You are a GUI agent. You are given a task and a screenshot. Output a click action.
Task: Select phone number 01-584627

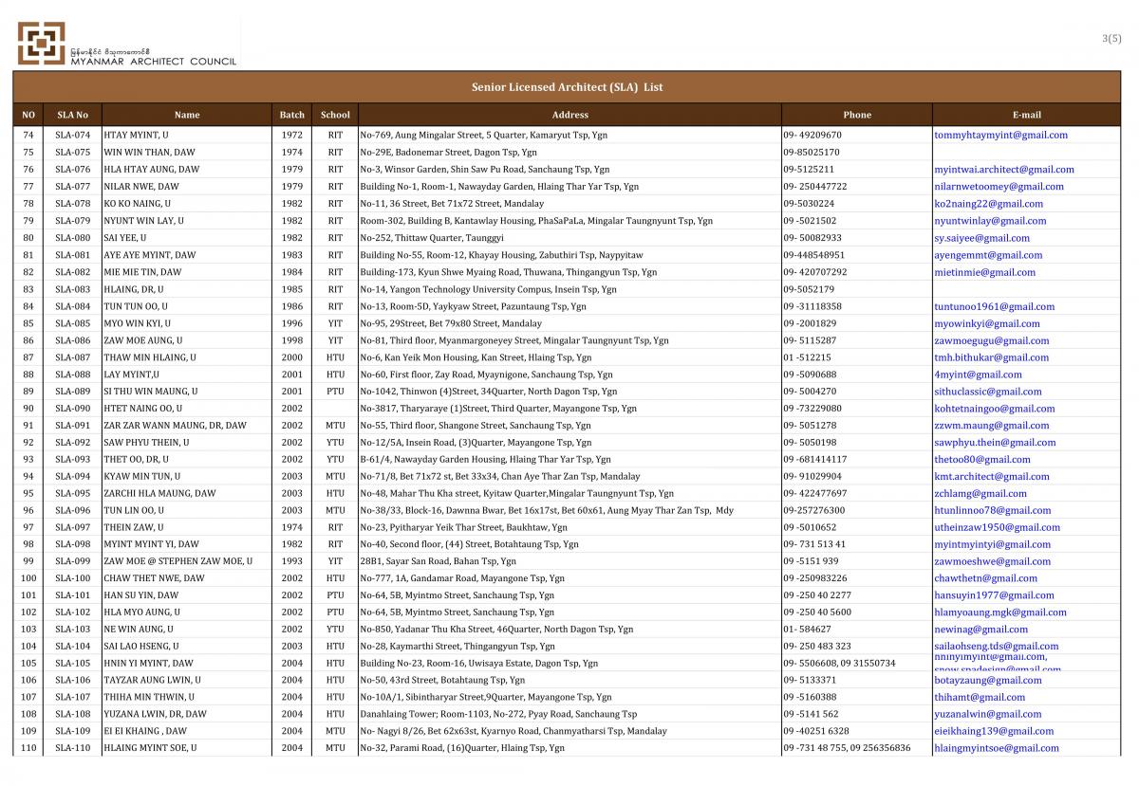point(807,630)
